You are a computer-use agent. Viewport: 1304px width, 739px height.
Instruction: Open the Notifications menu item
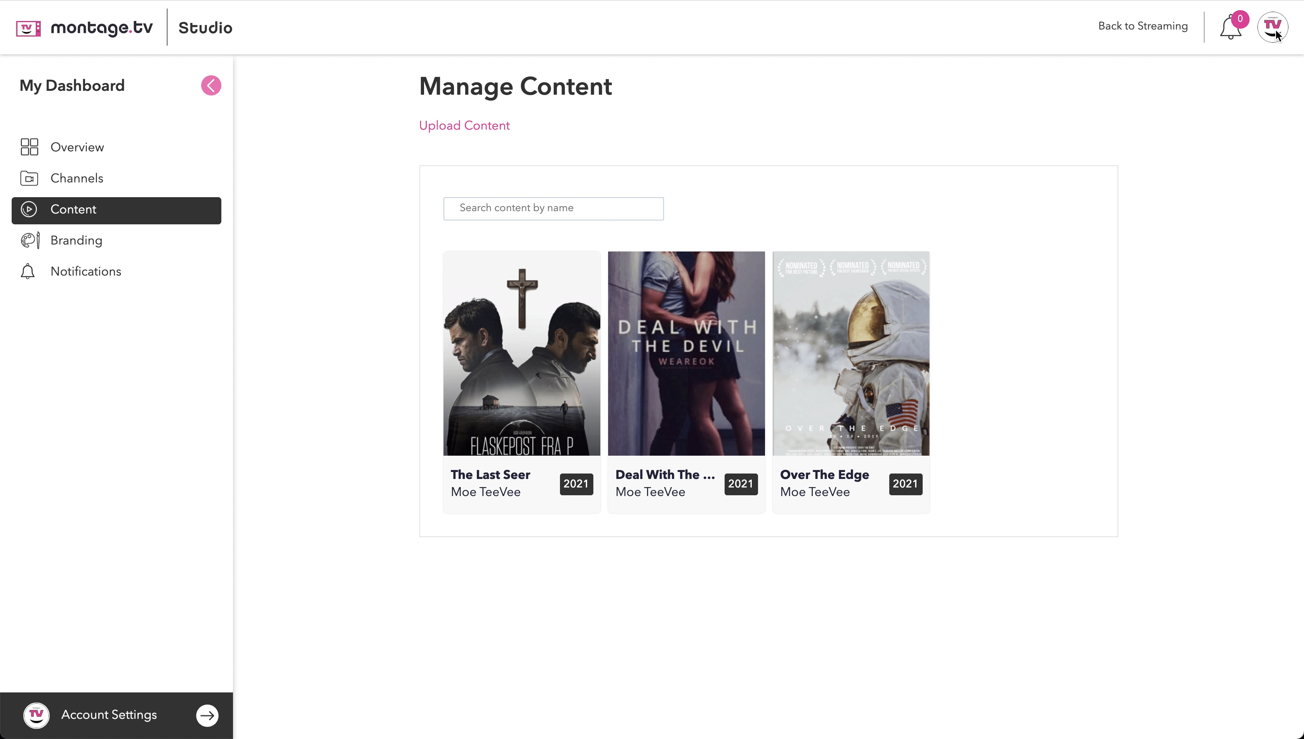[116, 272]
